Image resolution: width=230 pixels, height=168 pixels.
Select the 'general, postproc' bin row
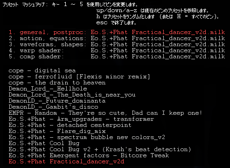click(117, 32)
